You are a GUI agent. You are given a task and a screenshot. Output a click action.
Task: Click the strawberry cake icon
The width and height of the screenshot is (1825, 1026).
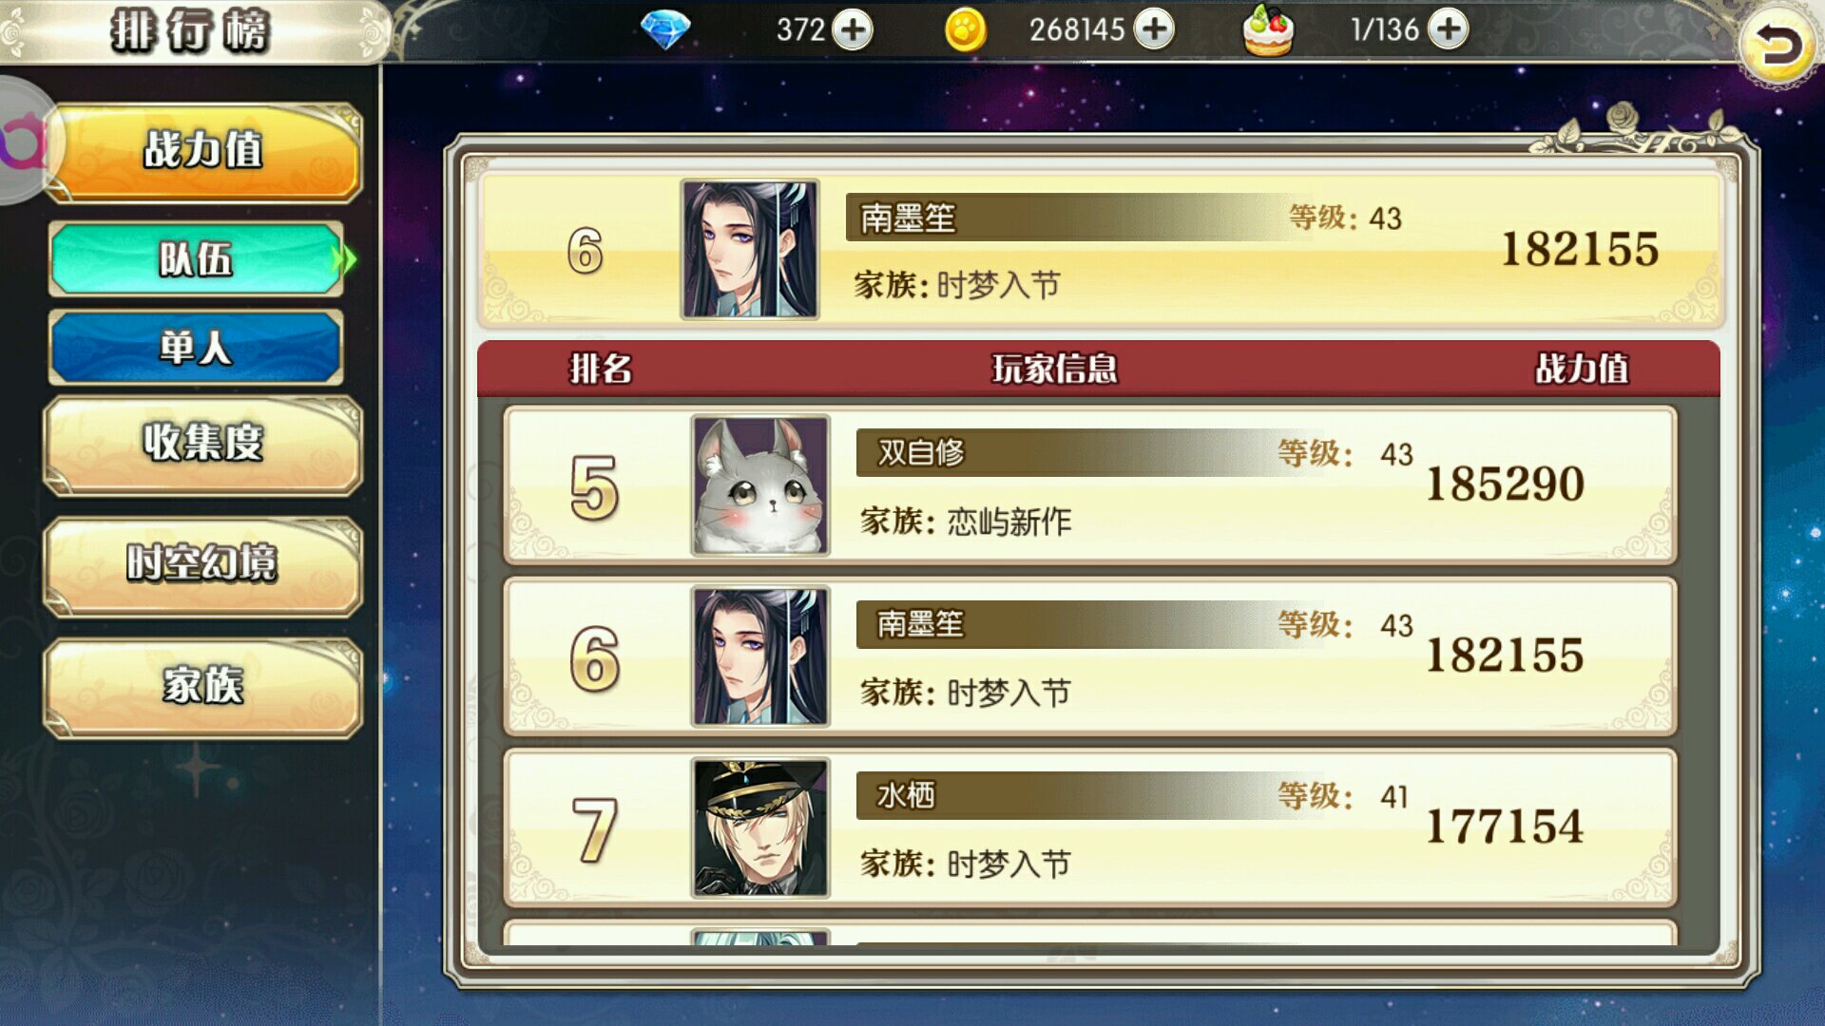[x=1268, y=30]
